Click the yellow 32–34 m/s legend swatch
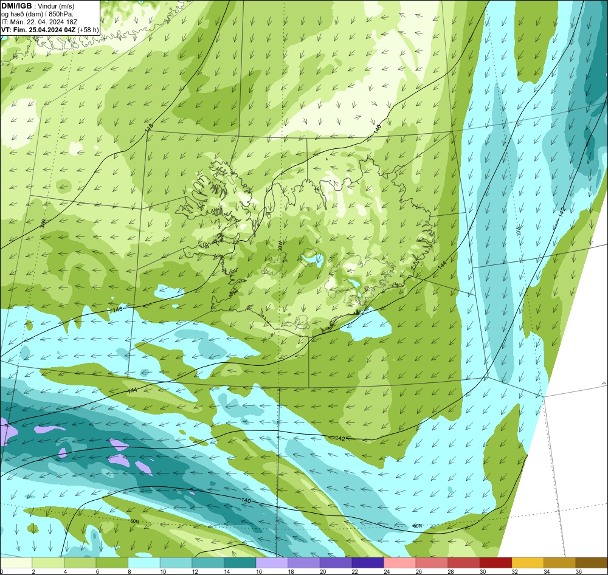Viewport: 608px width, 575px height. (x=528, y=563)
